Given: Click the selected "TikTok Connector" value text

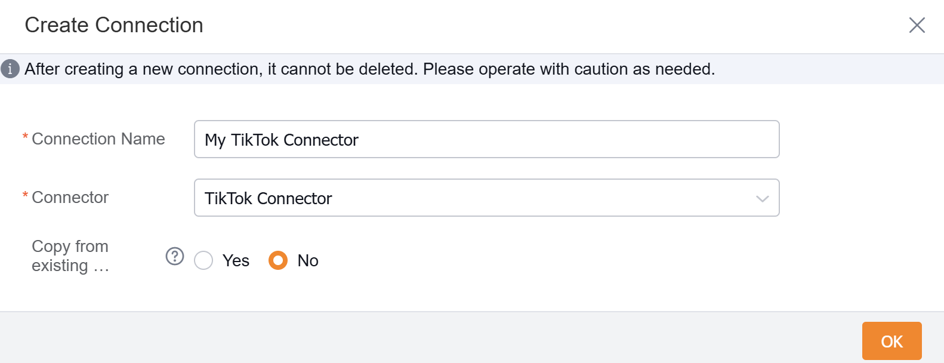Looking at the screenshot, I should point(269,199).
